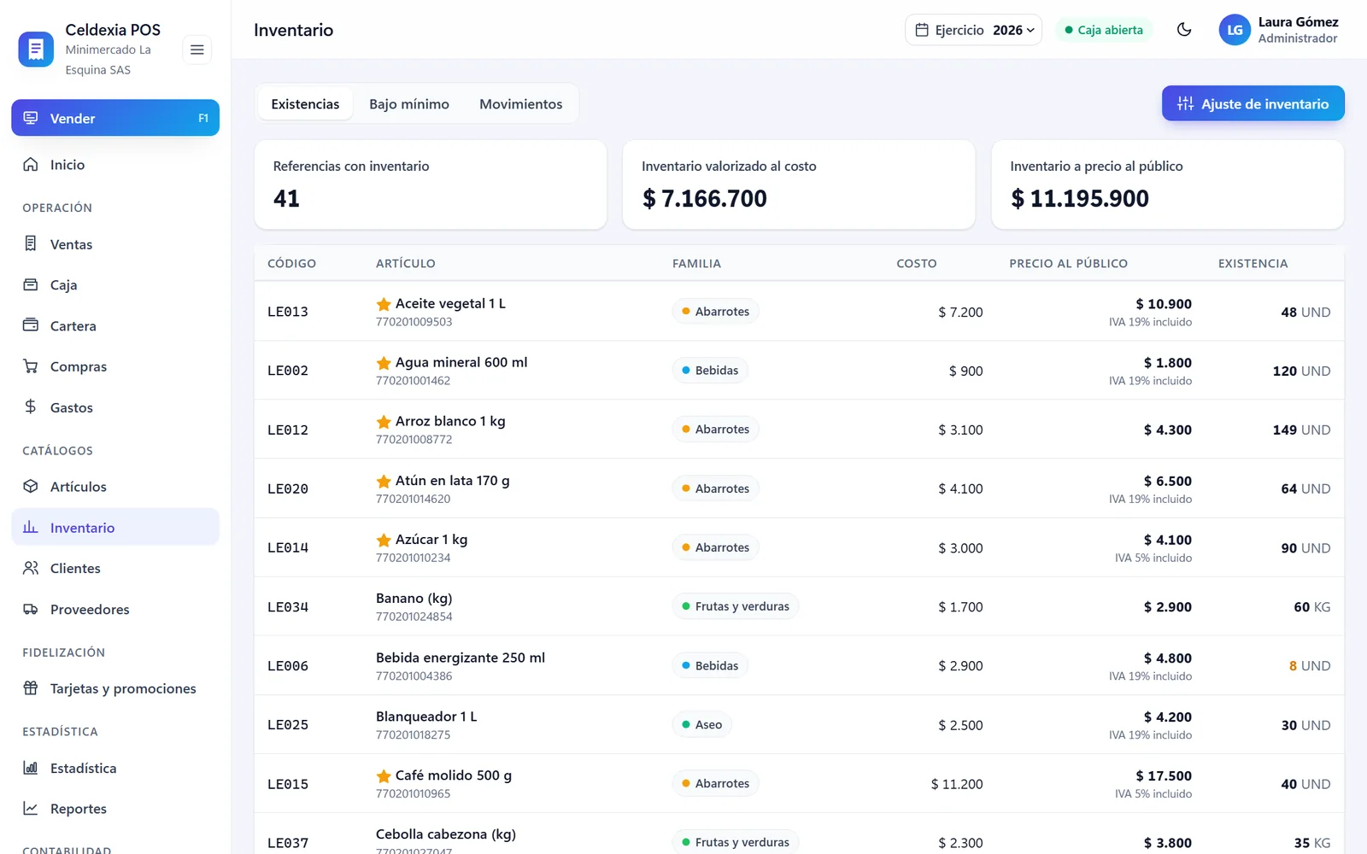The image size is (1367, 854).
Task: Click Referencias con inventario card
Action: [x=431, y=184]
